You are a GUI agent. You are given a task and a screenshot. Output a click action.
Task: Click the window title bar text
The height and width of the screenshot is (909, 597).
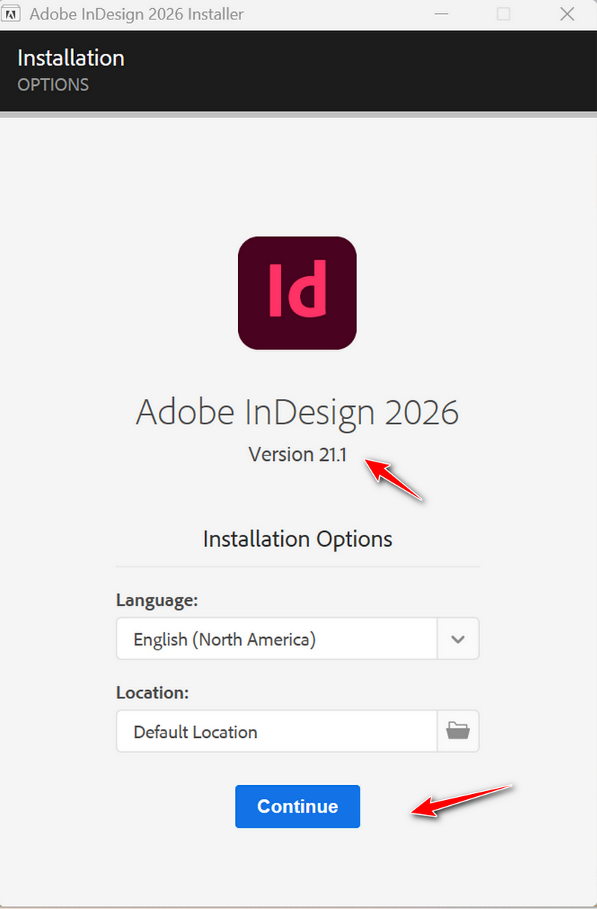click(x=137, y=14)
